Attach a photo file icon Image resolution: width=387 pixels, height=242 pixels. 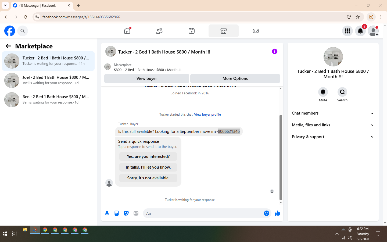coord(117,213)
